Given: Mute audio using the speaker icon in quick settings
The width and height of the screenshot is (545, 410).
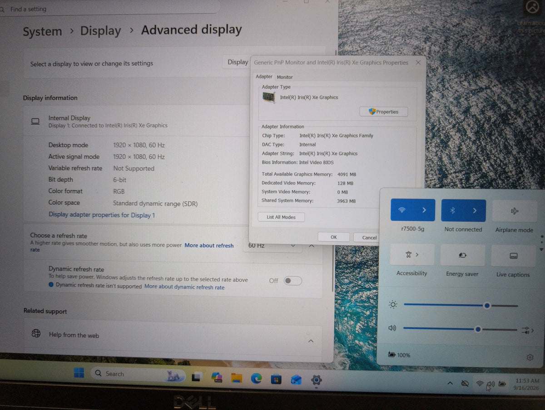Looking at the screenshot, I should click(x=392, y=328).
